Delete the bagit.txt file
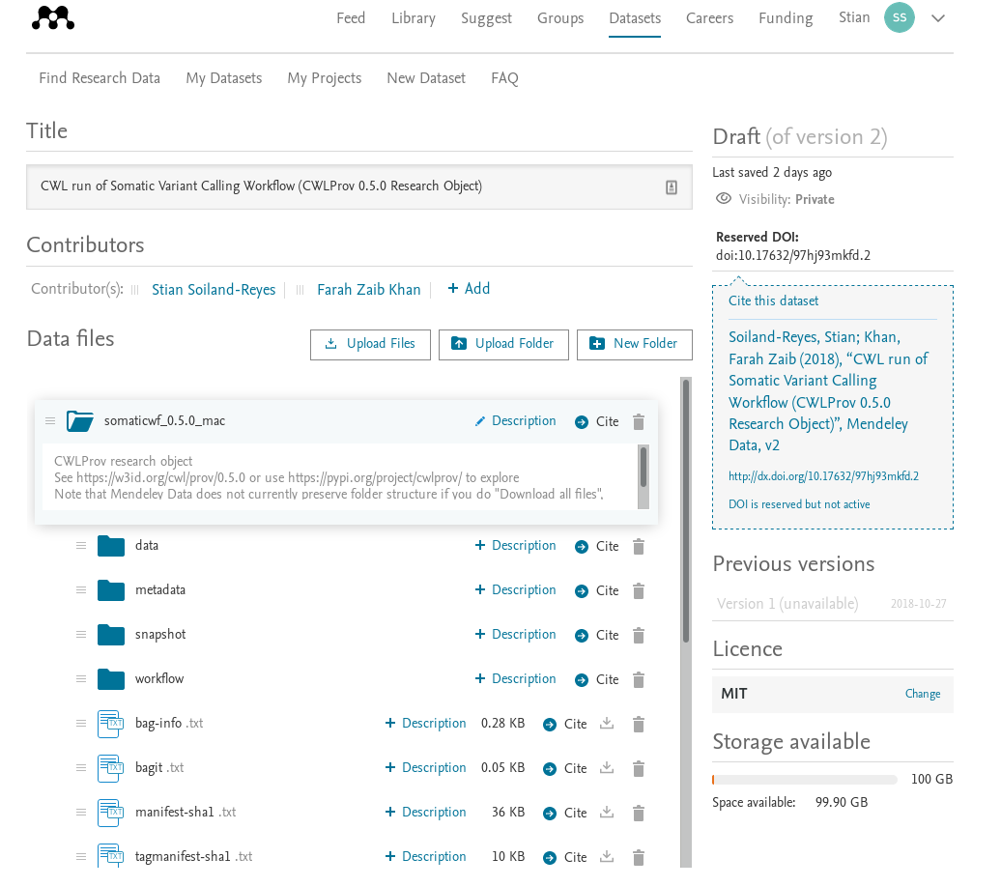 click(639, 768)
